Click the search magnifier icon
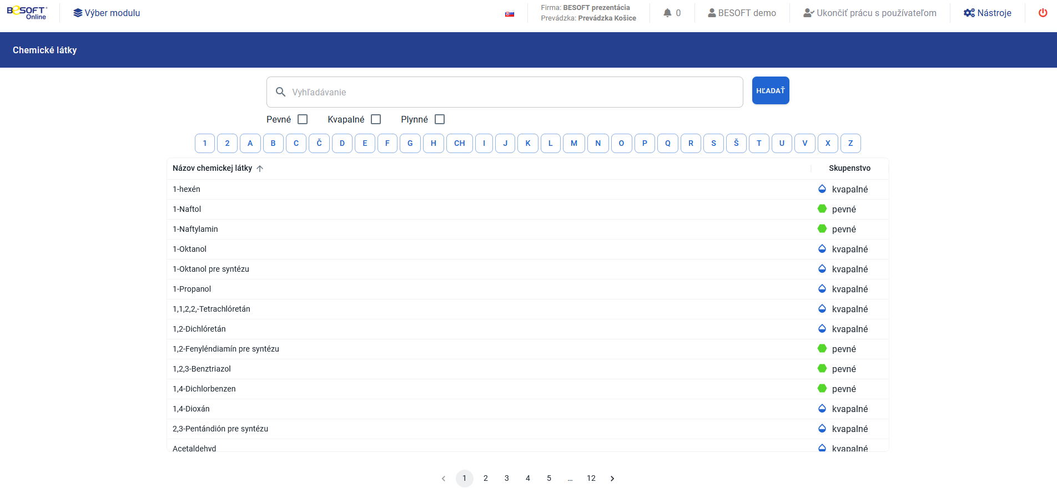 coord(281,92)
